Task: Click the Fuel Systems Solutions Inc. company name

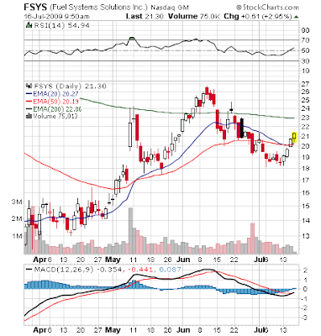Action: click(99, 7)
